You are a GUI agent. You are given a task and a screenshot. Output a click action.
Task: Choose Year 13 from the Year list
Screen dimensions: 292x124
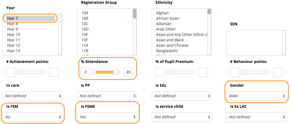[x=13, y=51]
